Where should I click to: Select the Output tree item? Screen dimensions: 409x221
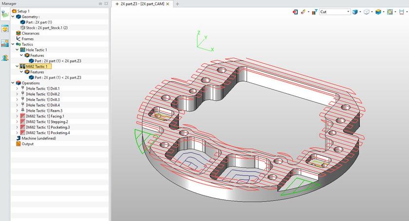click(x=28, y=144)
